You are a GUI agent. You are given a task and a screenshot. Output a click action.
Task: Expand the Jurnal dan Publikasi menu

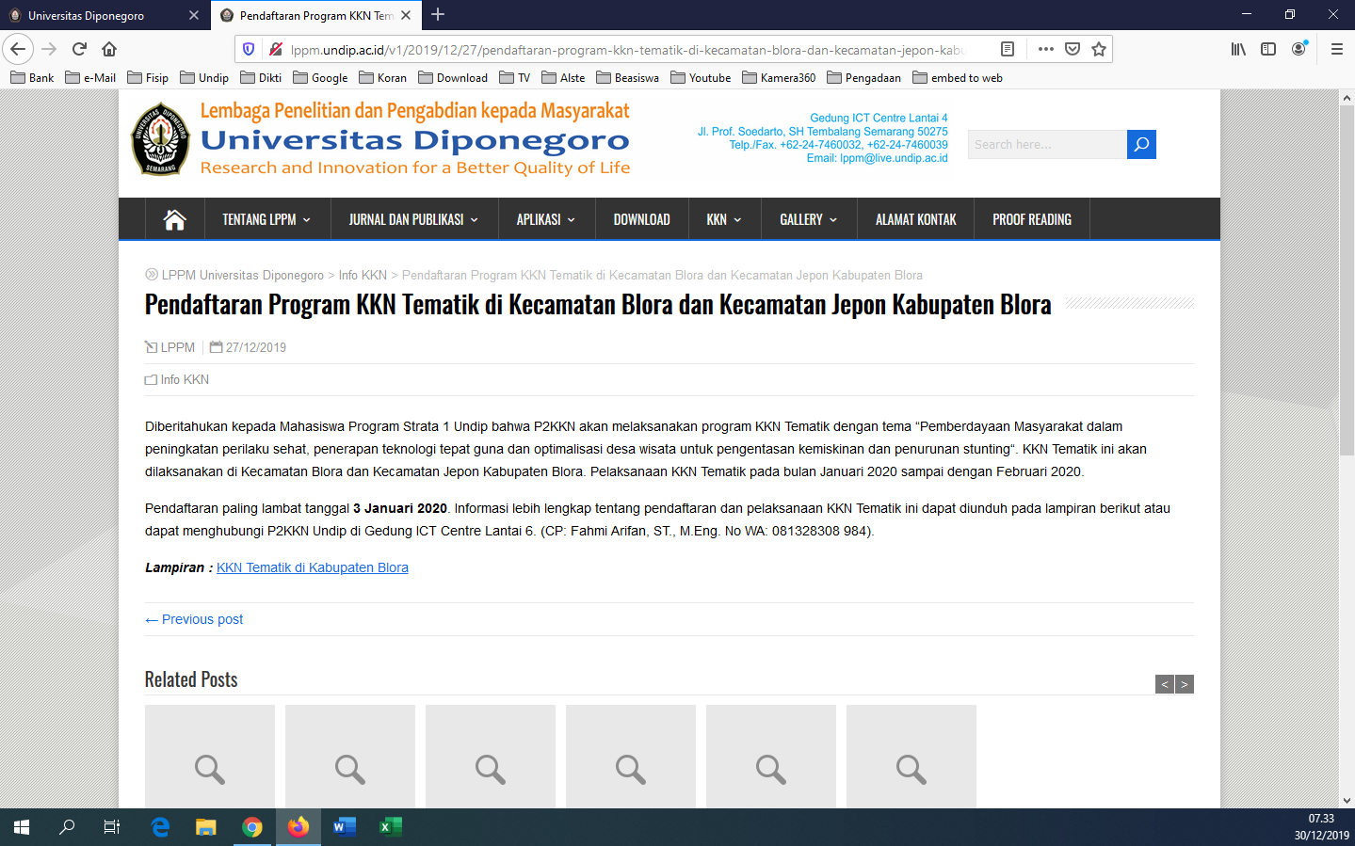[x=413, y=219]
